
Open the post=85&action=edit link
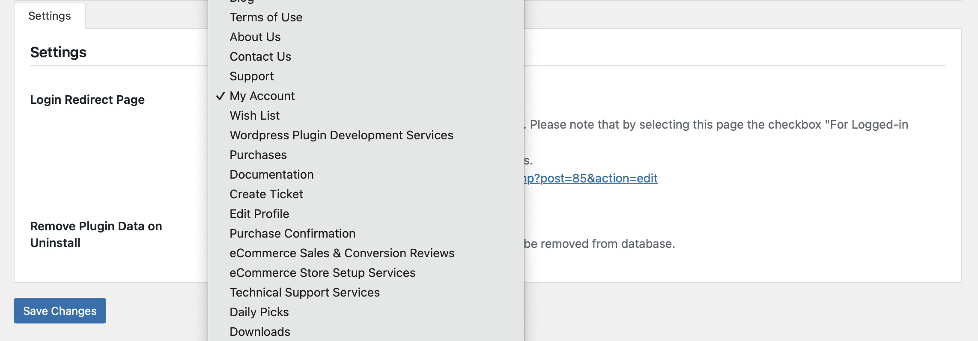(591, 178)
